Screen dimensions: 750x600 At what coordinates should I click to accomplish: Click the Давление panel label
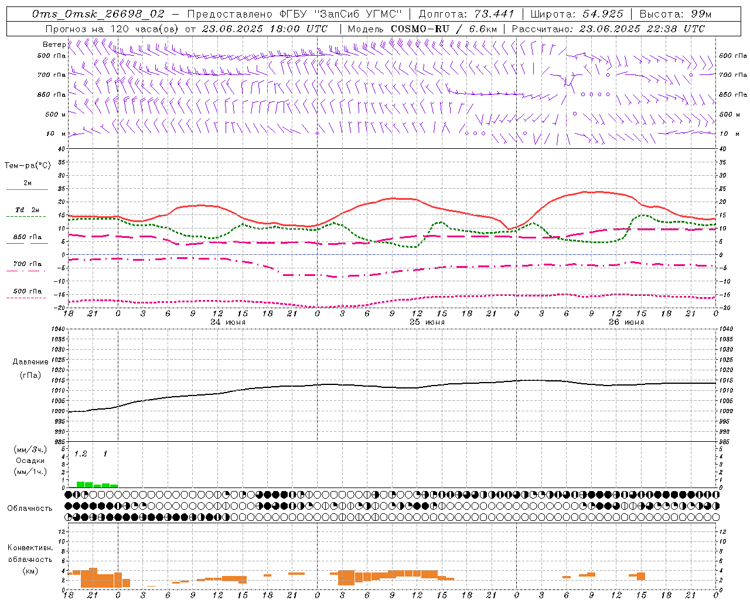[30, 362]
